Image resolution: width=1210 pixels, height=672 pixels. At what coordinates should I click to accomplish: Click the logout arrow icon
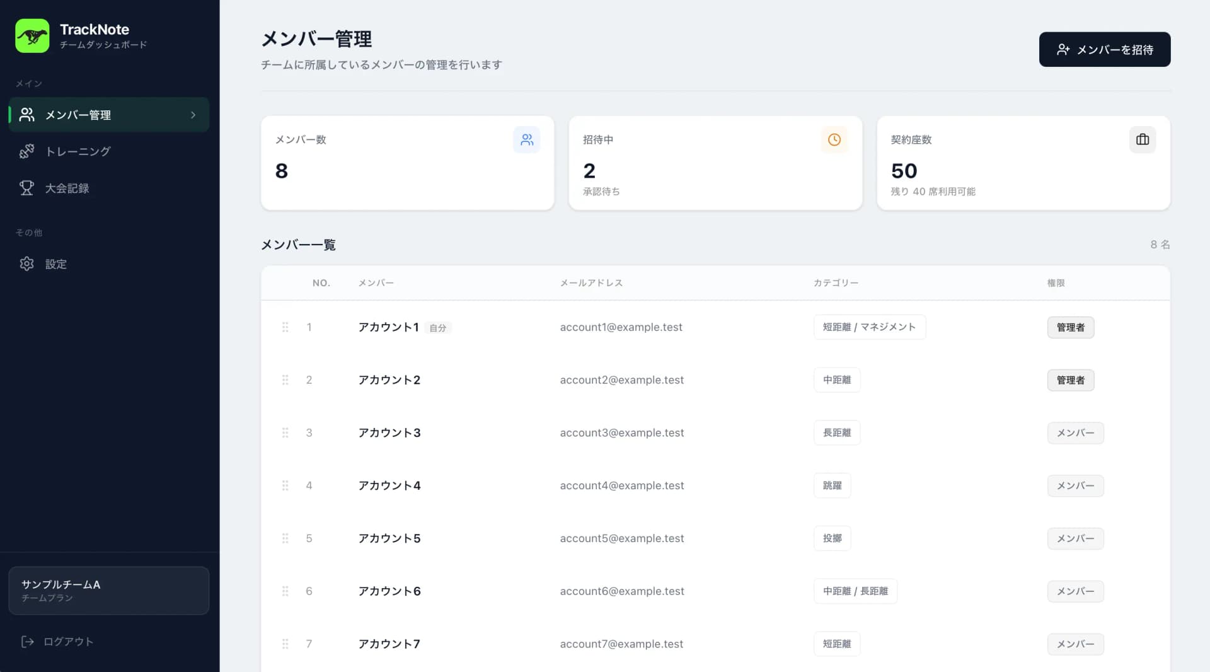(x=26, y=641)
